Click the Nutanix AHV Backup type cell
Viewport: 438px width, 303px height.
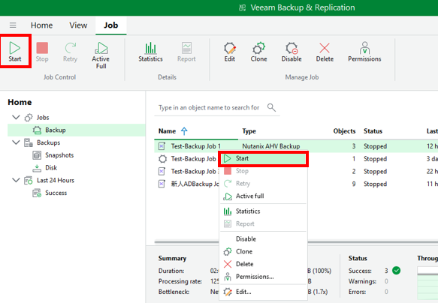point(271,146)
